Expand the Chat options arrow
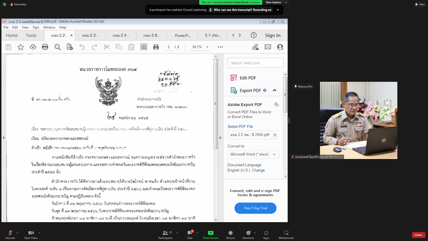The height and width of the screenshot is (241, 428). [197, 233]
